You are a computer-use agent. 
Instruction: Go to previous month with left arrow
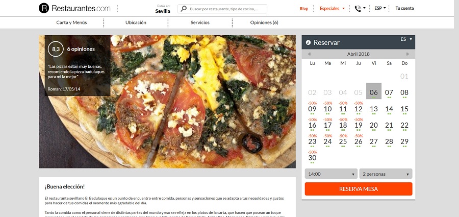(x=309, y=54)
